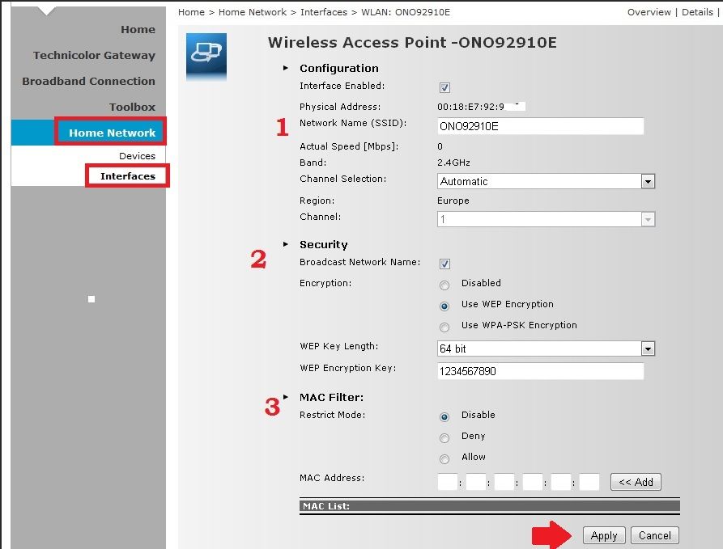The height and width of the screenshot is (549, 723).
Task: Open Technicolor Gateway menu item
Action: click(x=94, y=56)
